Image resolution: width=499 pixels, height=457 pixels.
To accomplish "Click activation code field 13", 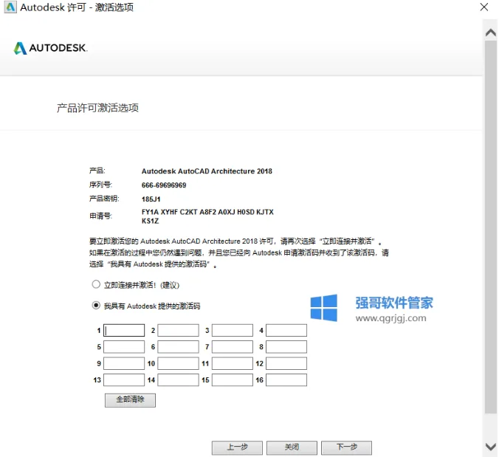I will click(124, 380).
